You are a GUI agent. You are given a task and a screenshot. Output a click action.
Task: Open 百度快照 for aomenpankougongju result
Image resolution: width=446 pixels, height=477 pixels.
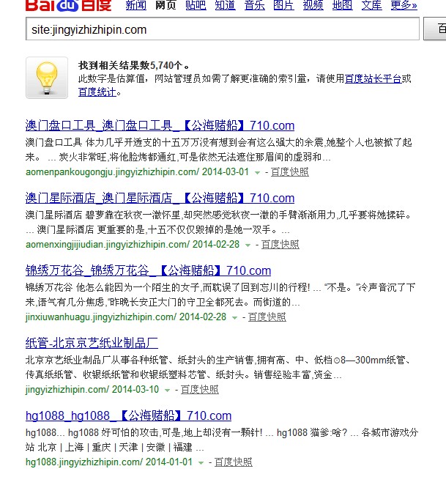(290, 172)
